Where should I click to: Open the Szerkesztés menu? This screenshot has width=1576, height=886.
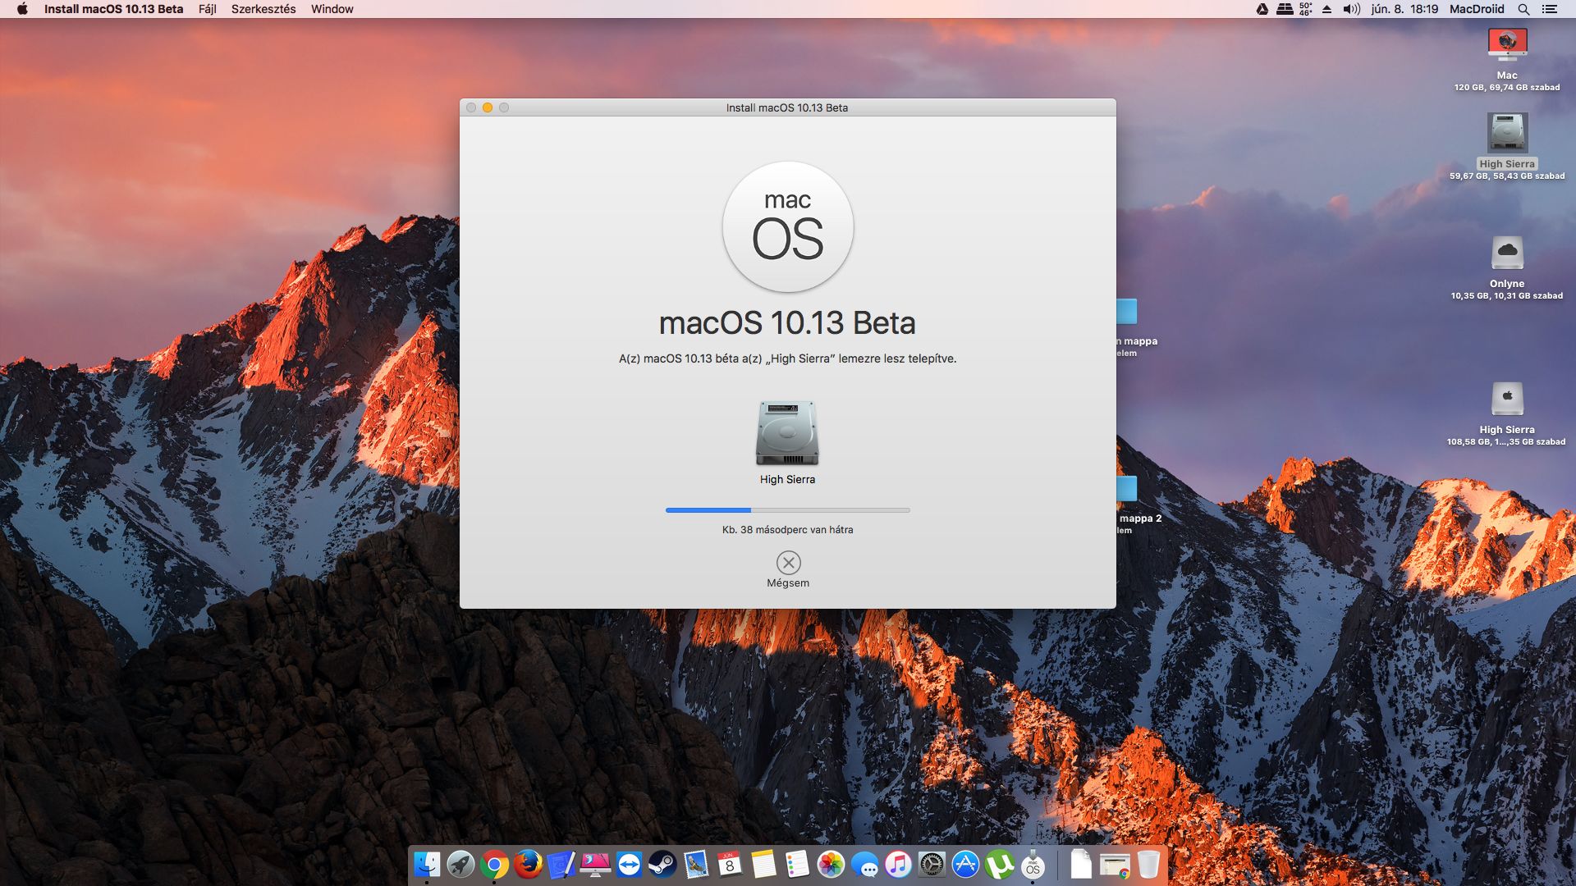[263, 9]
